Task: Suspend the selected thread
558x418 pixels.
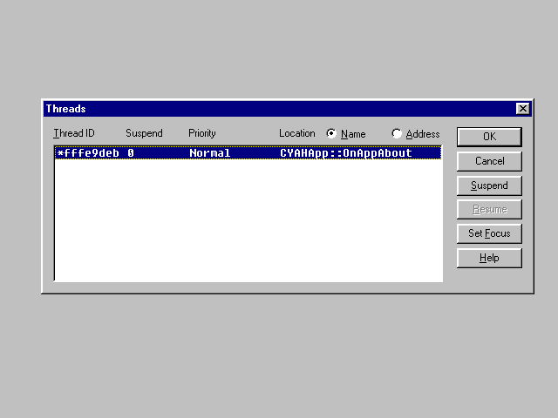Action: [489, 185]
